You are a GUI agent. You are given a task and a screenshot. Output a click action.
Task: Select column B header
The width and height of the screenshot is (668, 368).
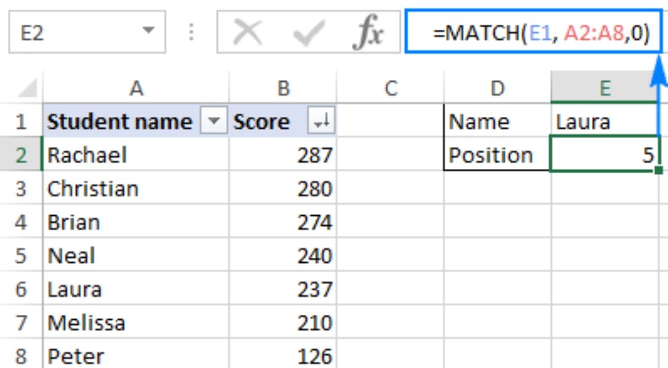(283, 88)
